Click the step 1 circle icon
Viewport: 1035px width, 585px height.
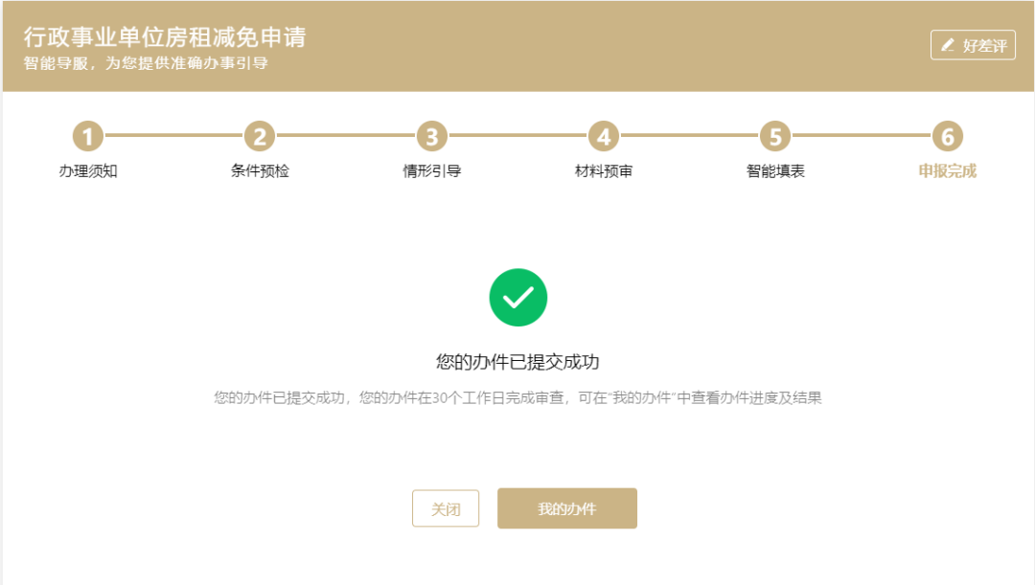88,137
